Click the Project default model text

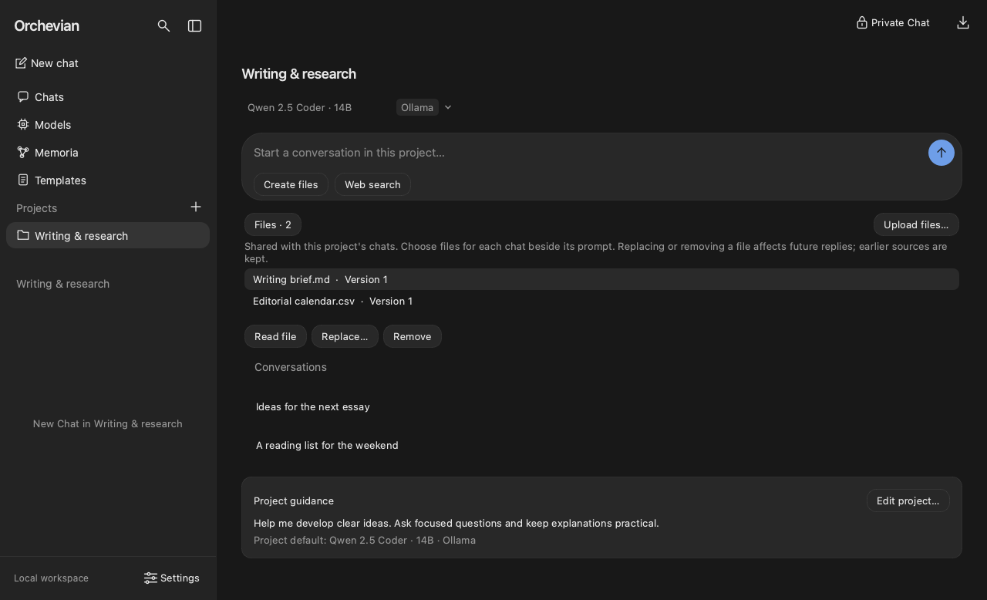(x=365, y=540)
